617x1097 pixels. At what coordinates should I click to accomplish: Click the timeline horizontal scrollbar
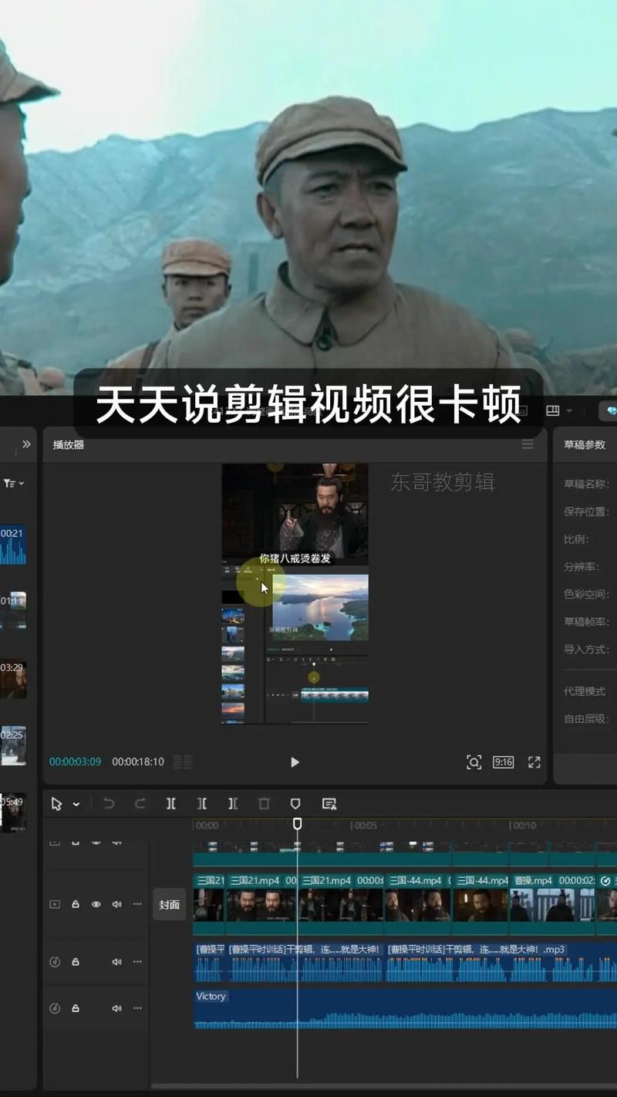click(383, 1086)
